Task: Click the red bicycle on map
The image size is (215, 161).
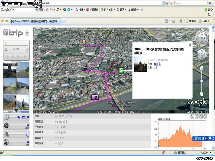Action: pos(113,67)
